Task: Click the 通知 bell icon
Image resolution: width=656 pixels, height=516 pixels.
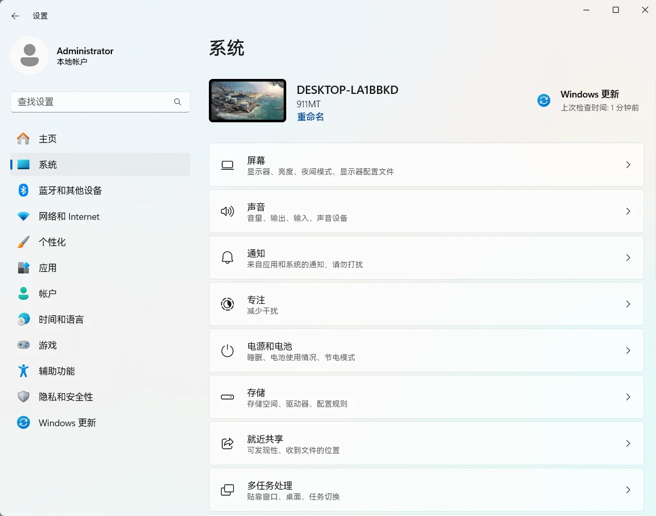Action: click(227, 257)
